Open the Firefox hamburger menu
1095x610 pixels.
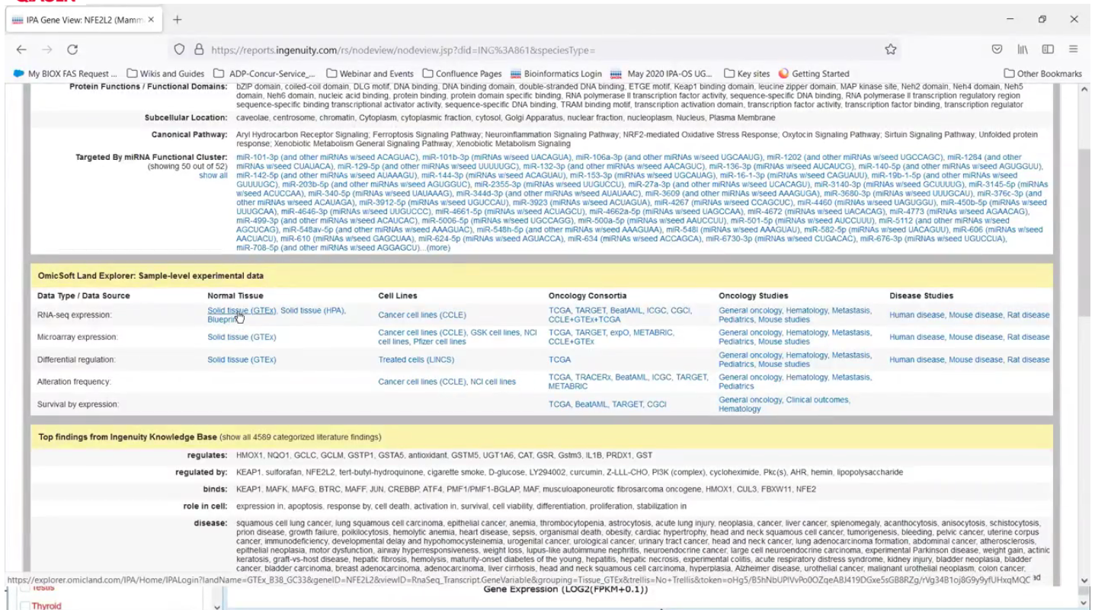click(x=1073, y=50)
